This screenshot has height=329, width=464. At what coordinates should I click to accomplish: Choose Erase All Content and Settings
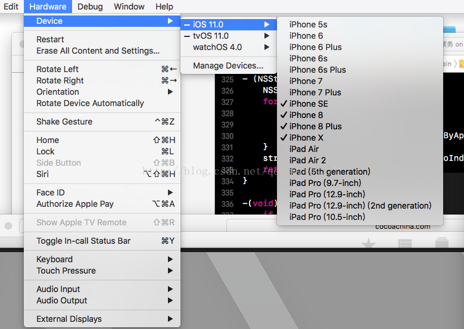tap(102, 51)
